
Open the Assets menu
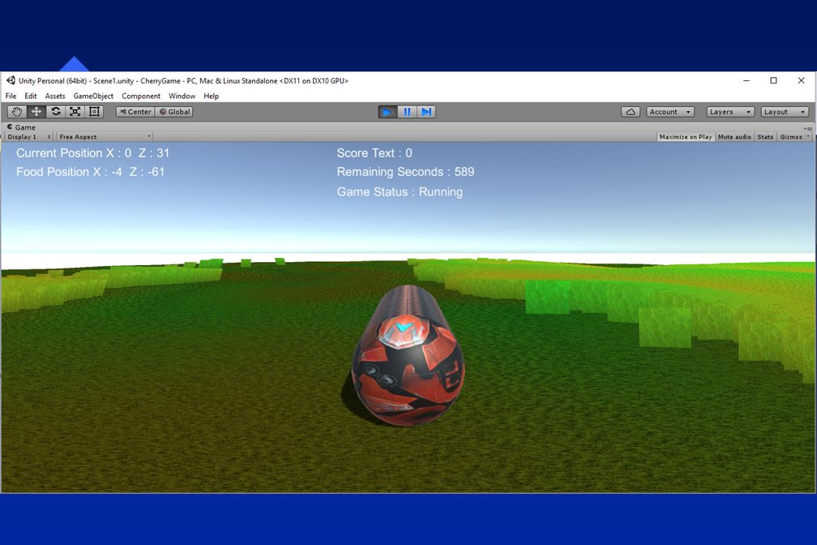55,96
